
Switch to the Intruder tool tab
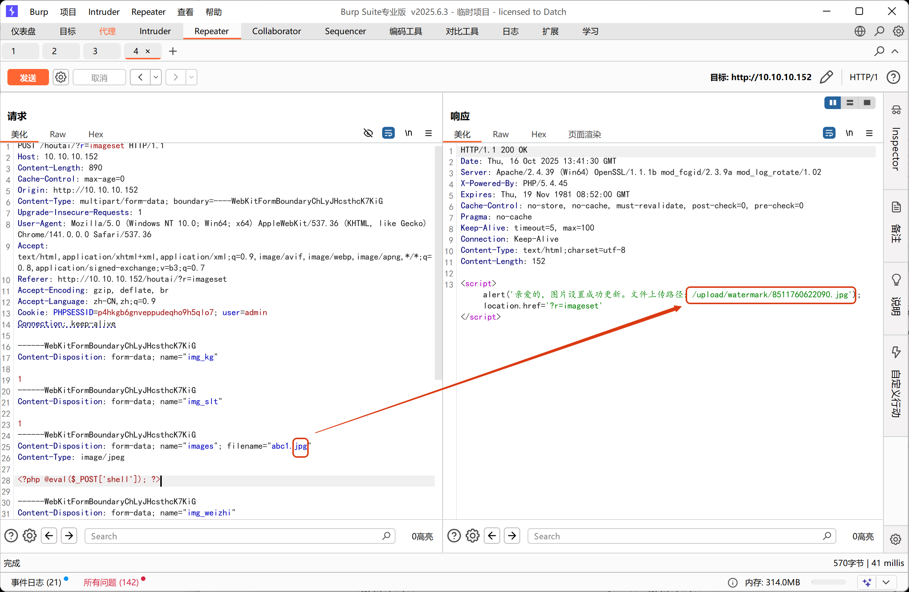(x=155, y=31)
